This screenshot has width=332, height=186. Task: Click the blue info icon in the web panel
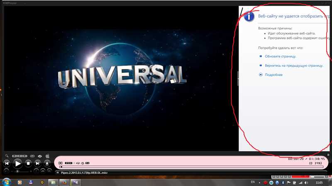(249, 17)
